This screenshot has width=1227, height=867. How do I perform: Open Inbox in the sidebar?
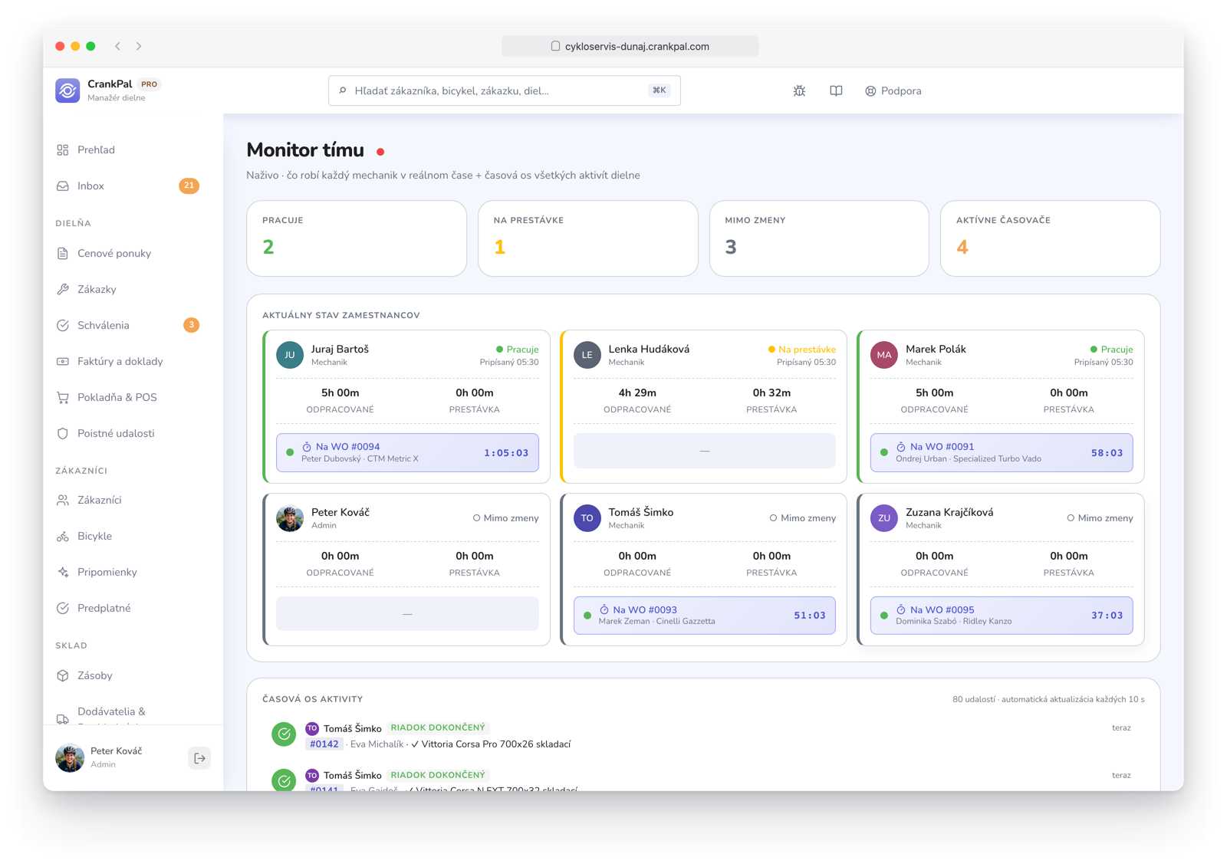127,186
